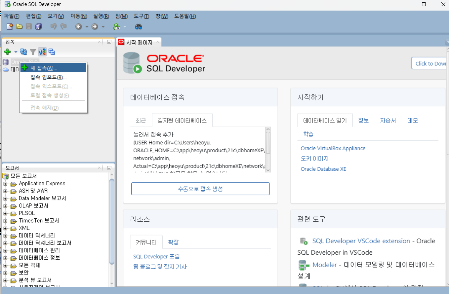This screenshot has height=294, width=449.
Task: Click the 모든 보고서 root folder icon
Action: (5, 176)
